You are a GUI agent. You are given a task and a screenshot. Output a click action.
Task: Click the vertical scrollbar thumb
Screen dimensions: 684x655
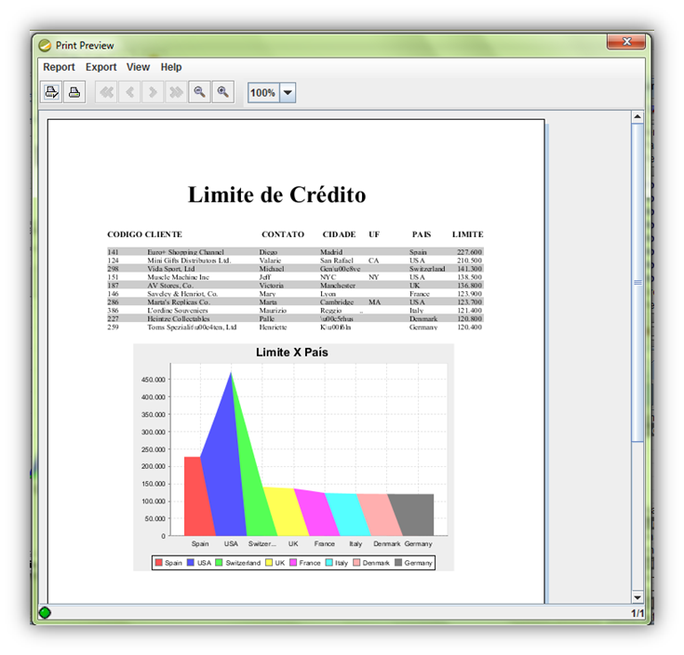point(637,282)
